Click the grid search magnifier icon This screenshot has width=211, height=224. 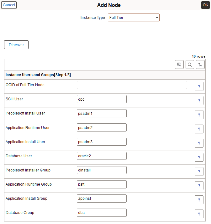(190, 65)
